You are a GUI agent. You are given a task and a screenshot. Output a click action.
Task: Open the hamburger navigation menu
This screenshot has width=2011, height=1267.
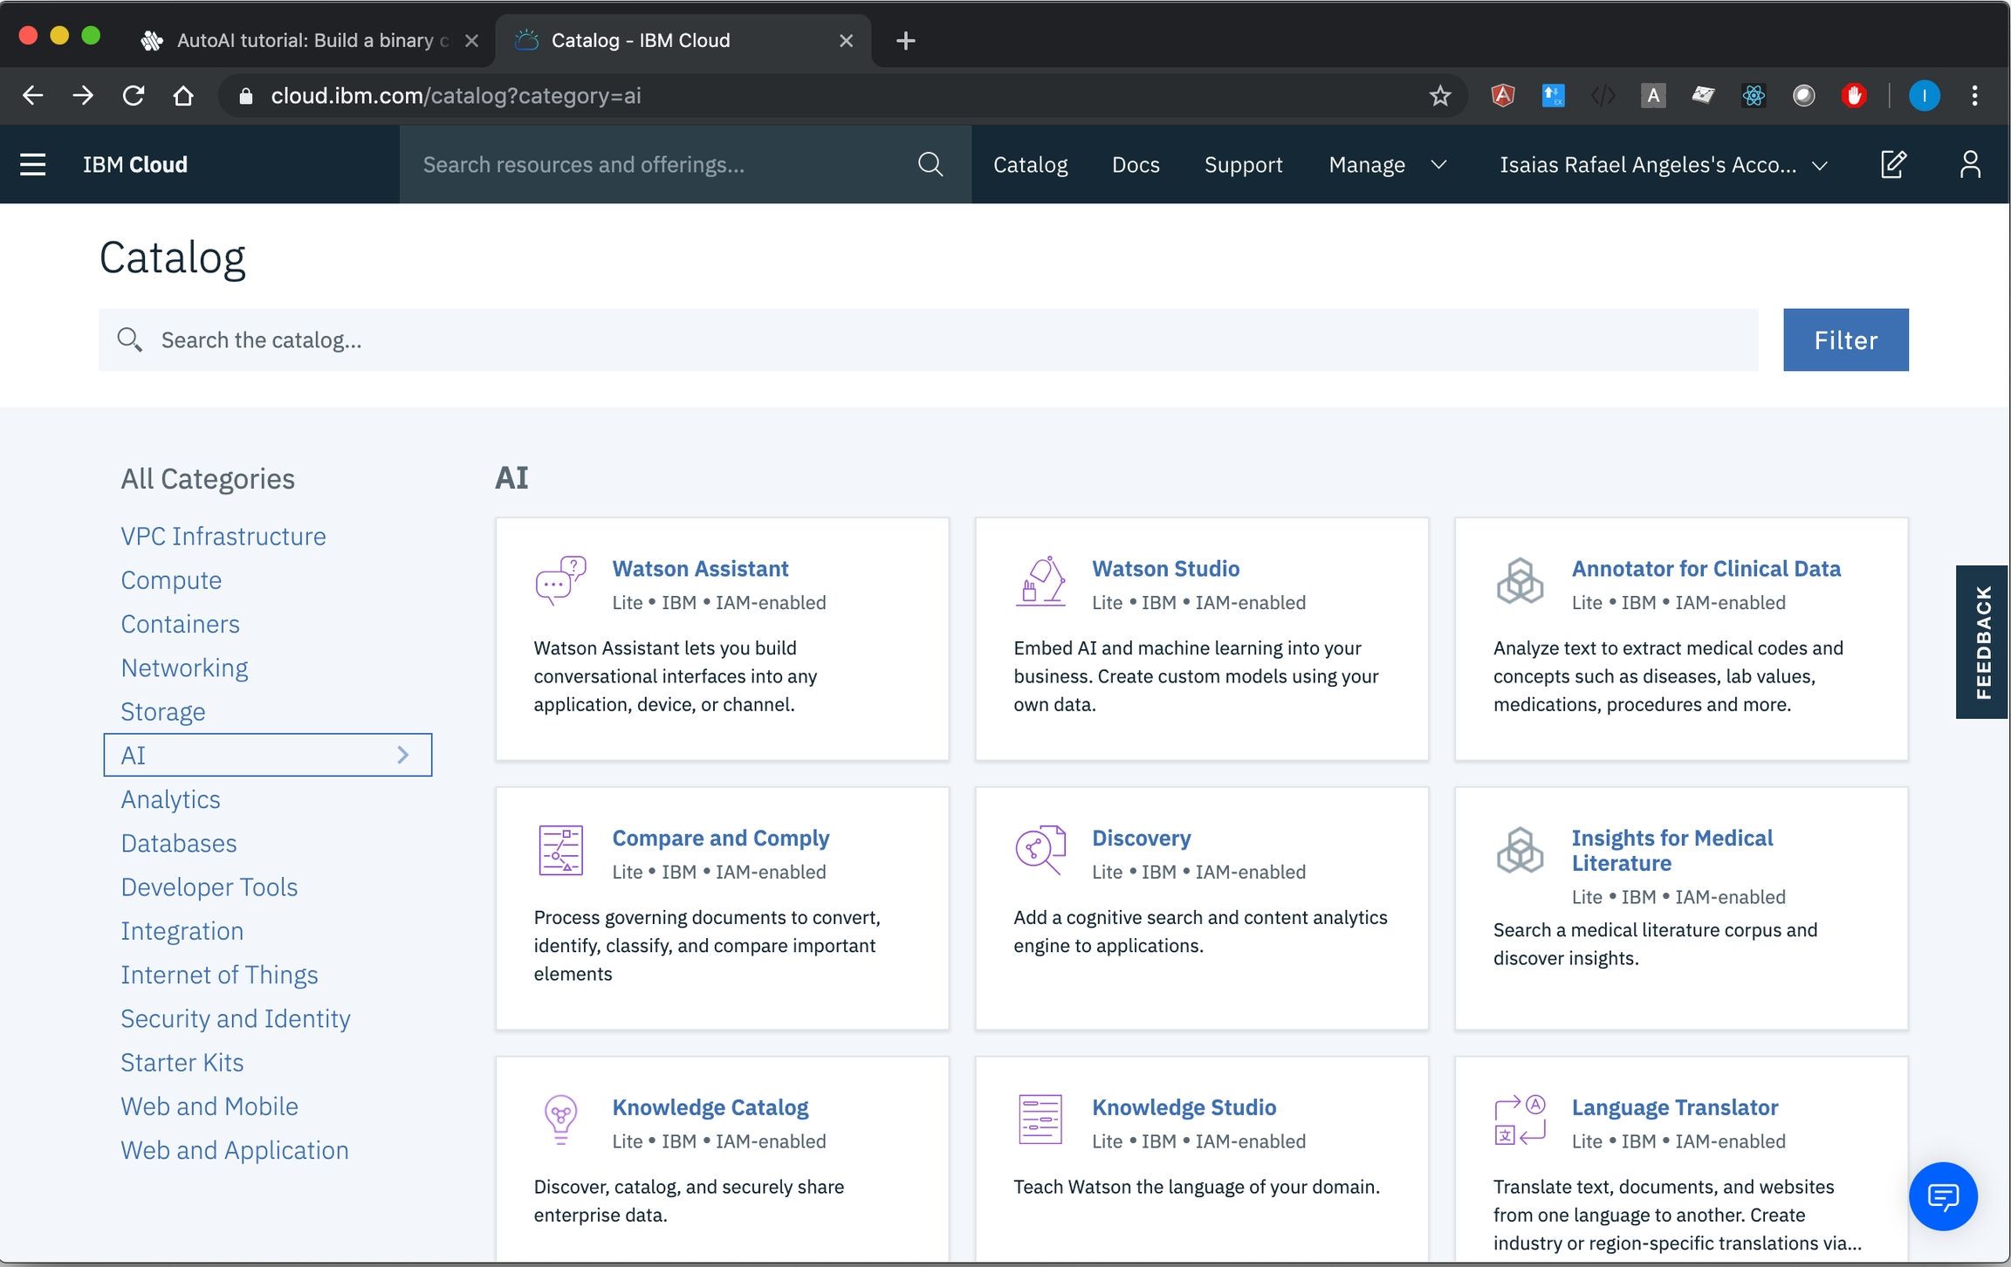pos(33,164)
